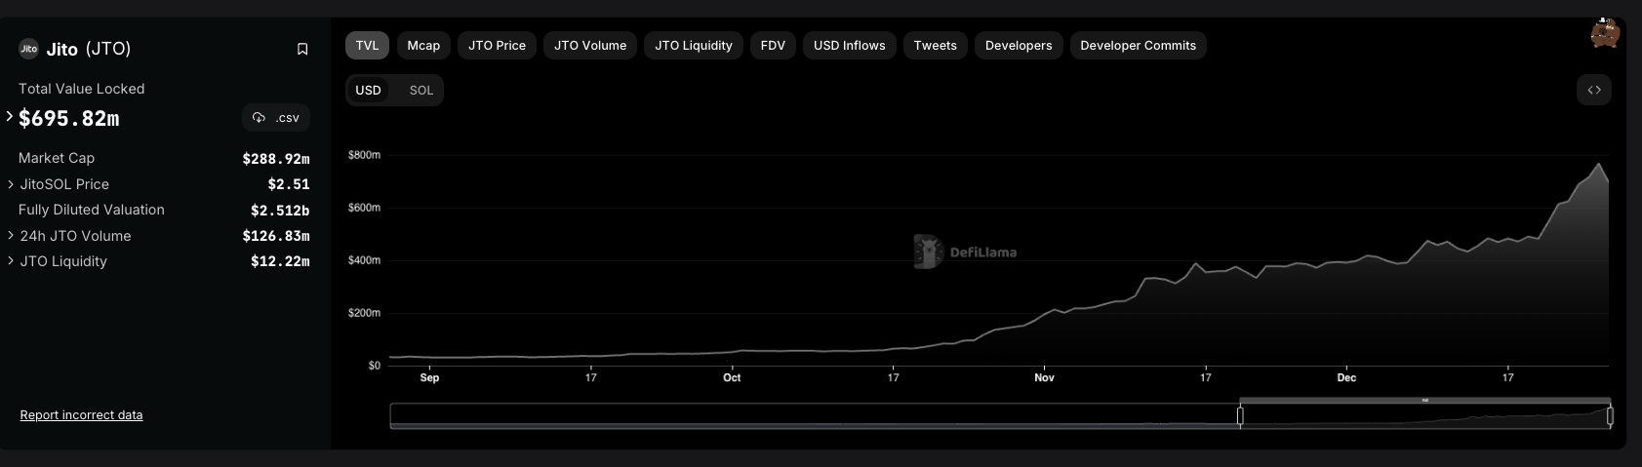Expand the 24h JTO Volume row
This screenshot has width=1642, height=467.
[11, 235]
